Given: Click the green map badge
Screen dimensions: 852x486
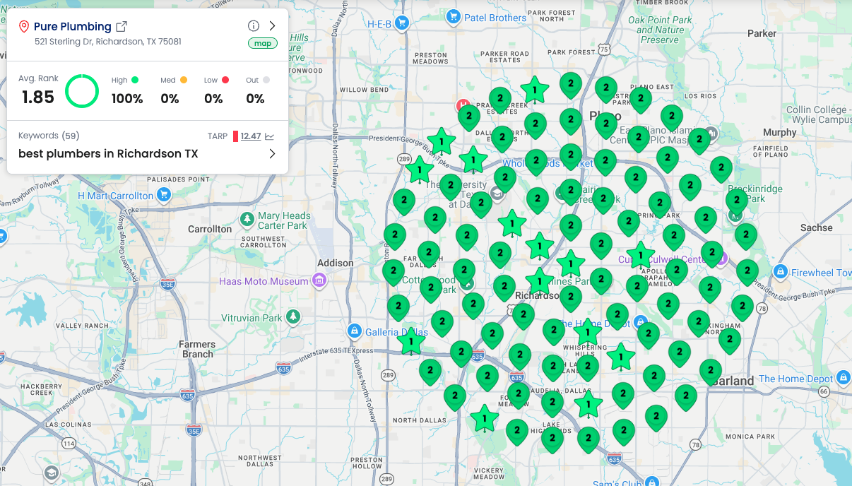Looking at the screenshot, I should tap(263, 43).
